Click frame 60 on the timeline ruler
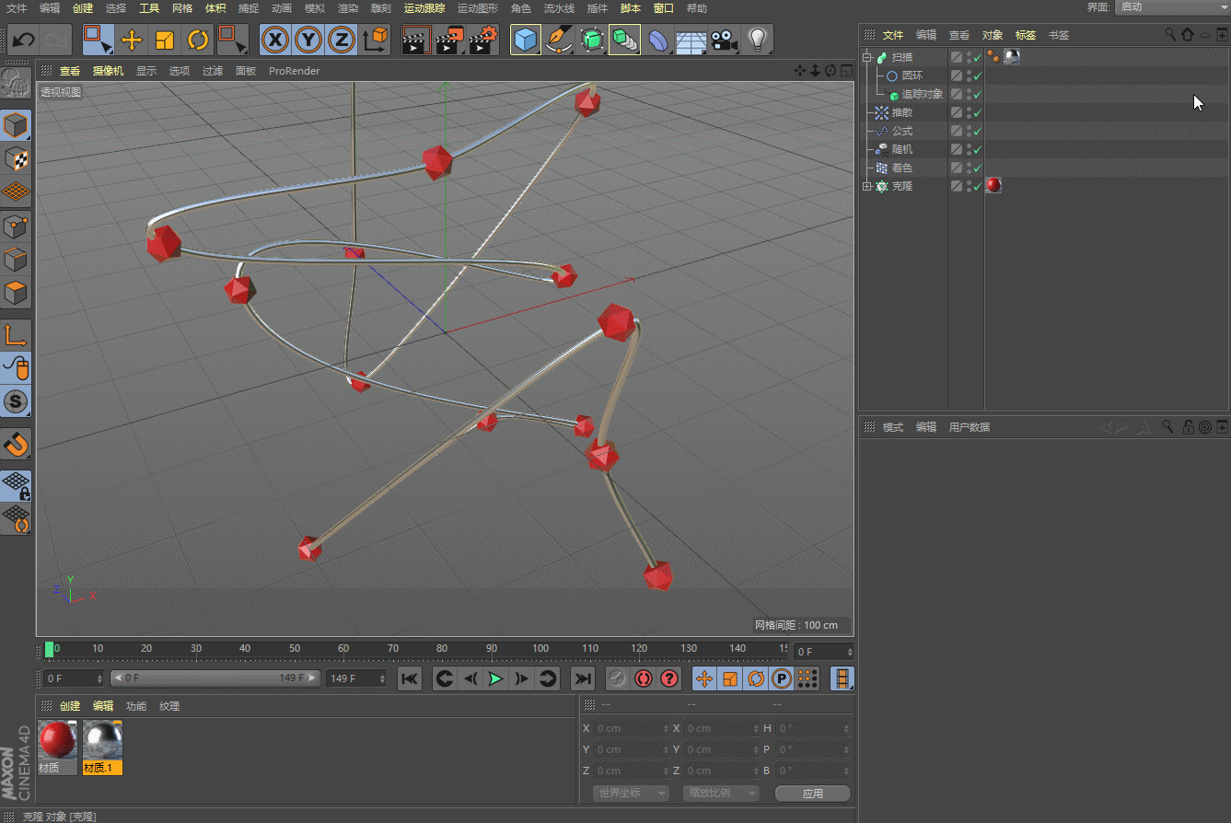Image resolution: width=1231 pixels, height=823 pixels. click(x=343, y=649)
